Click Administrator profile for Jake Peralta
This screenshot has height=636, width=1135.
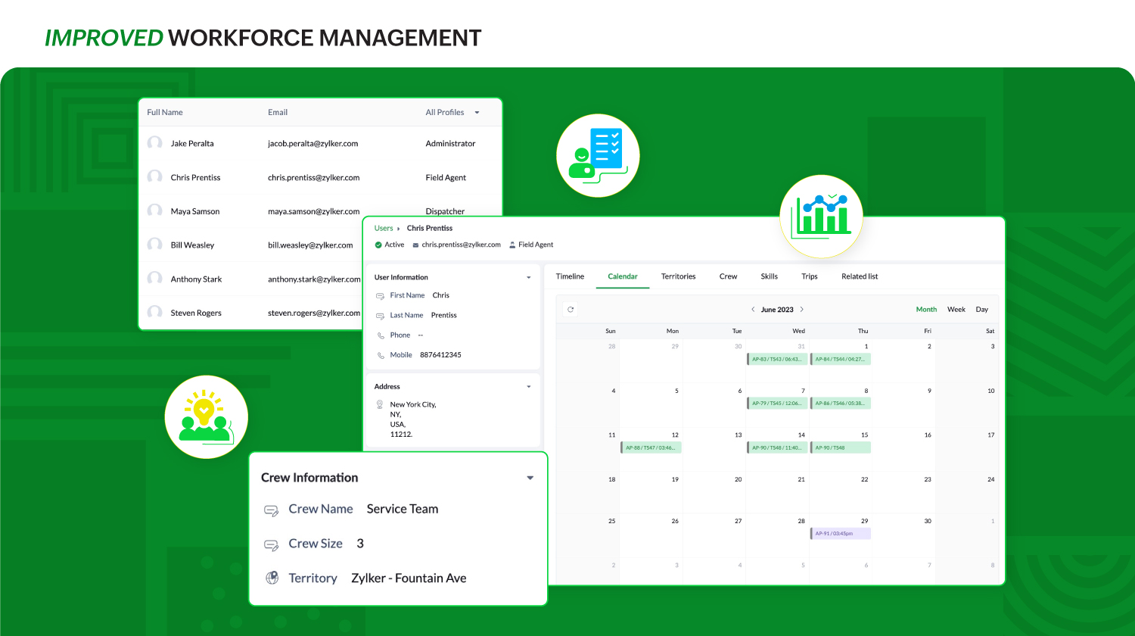click(x=450, y=143)
